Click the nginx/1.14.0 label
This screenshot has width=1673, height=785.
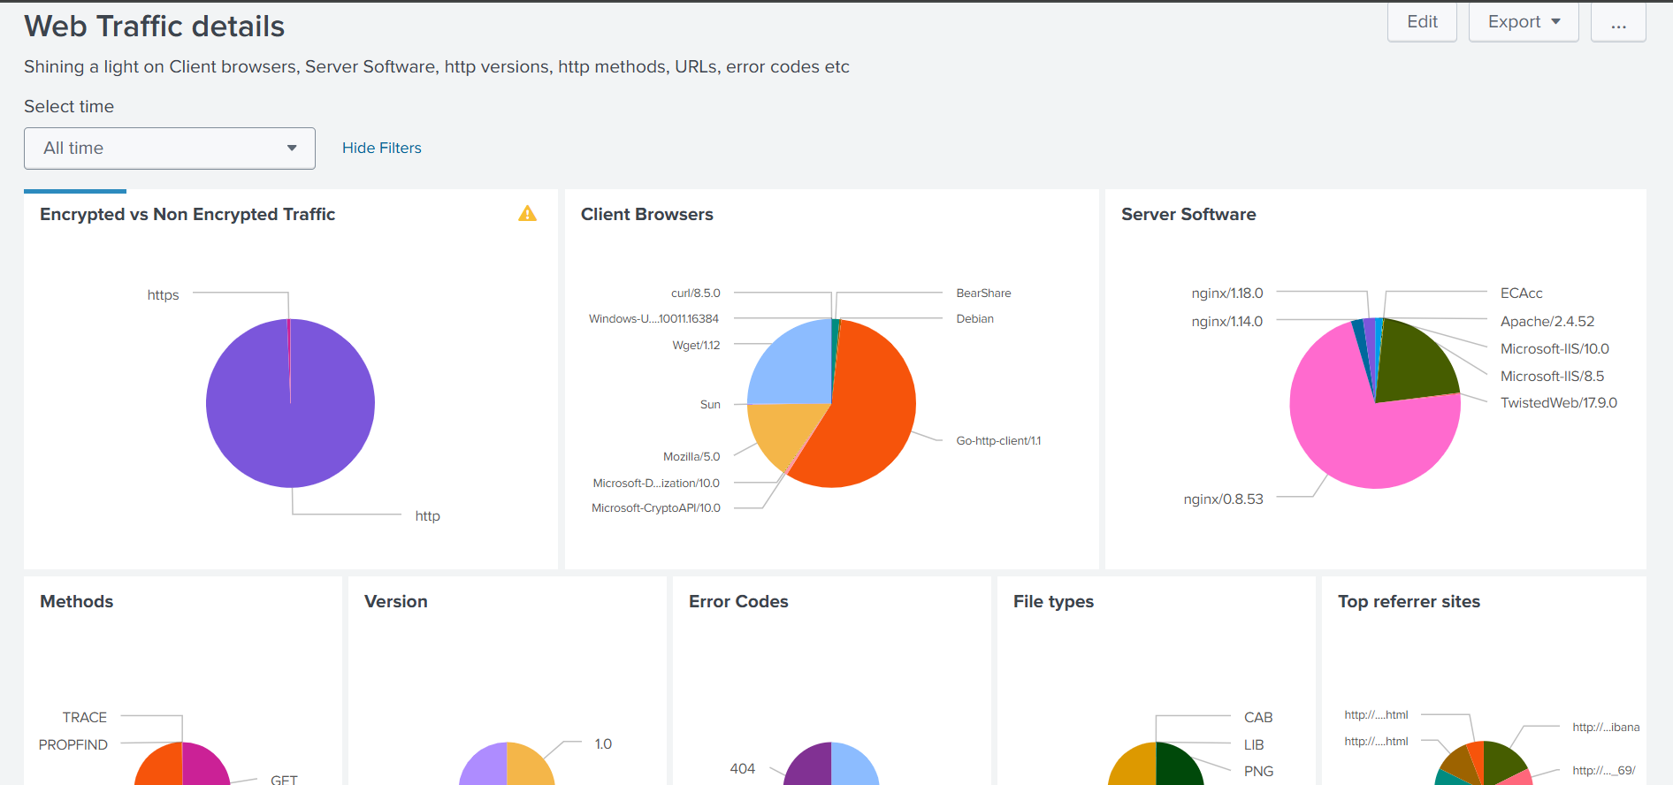coord(1227,322)
